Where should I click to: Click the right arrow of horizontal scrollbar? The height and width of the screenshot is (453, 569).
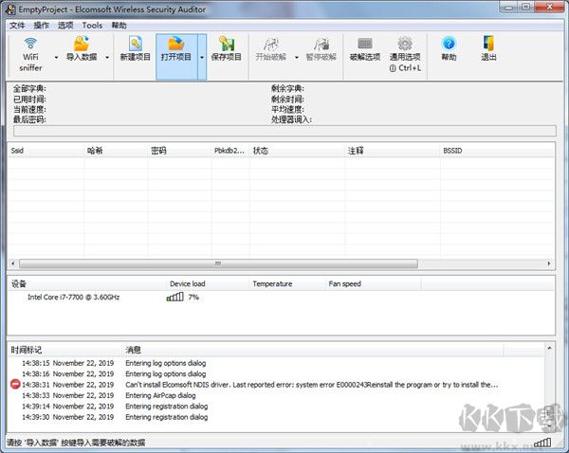(549, 263)
